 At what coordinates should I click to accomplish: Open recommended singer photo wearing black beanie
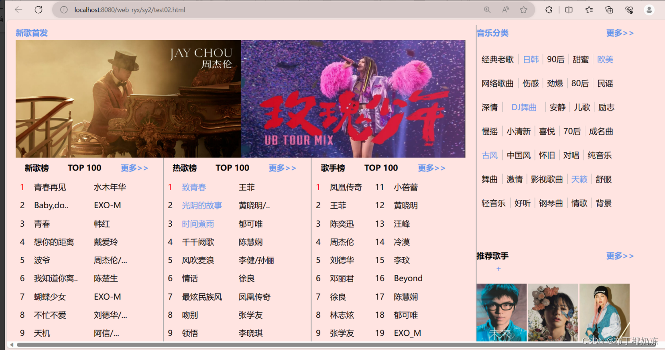click(604, 312)
